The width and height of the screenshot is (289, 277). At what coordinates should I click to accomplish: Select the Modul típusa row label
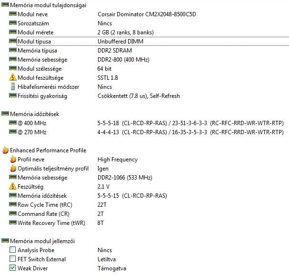click(34, 42)
